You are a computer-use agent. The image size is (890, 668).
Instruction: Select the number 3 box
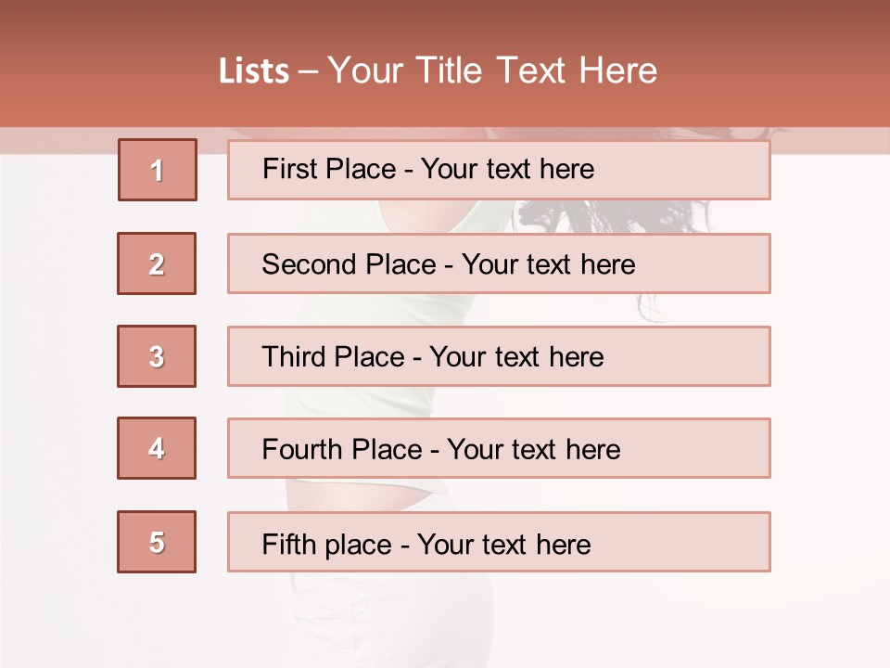[x=157, y=356]
